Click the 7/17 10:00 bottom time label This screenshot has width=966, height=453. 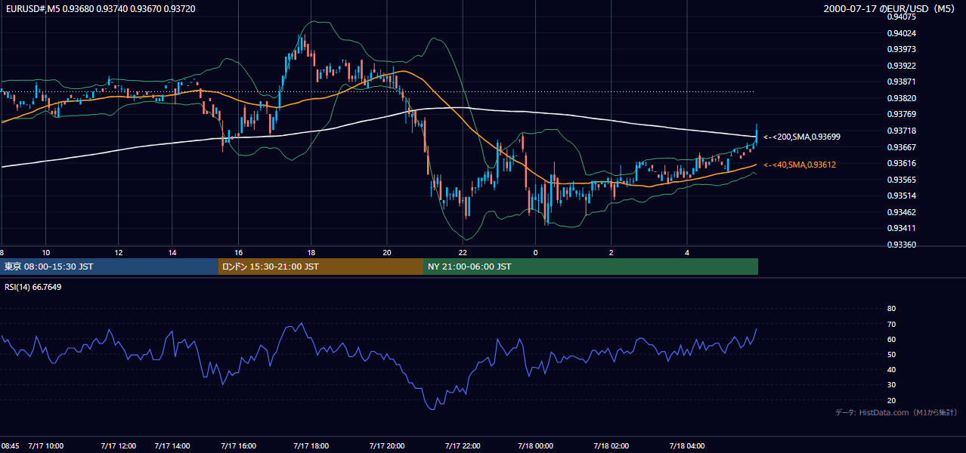(x=45, y=446)
